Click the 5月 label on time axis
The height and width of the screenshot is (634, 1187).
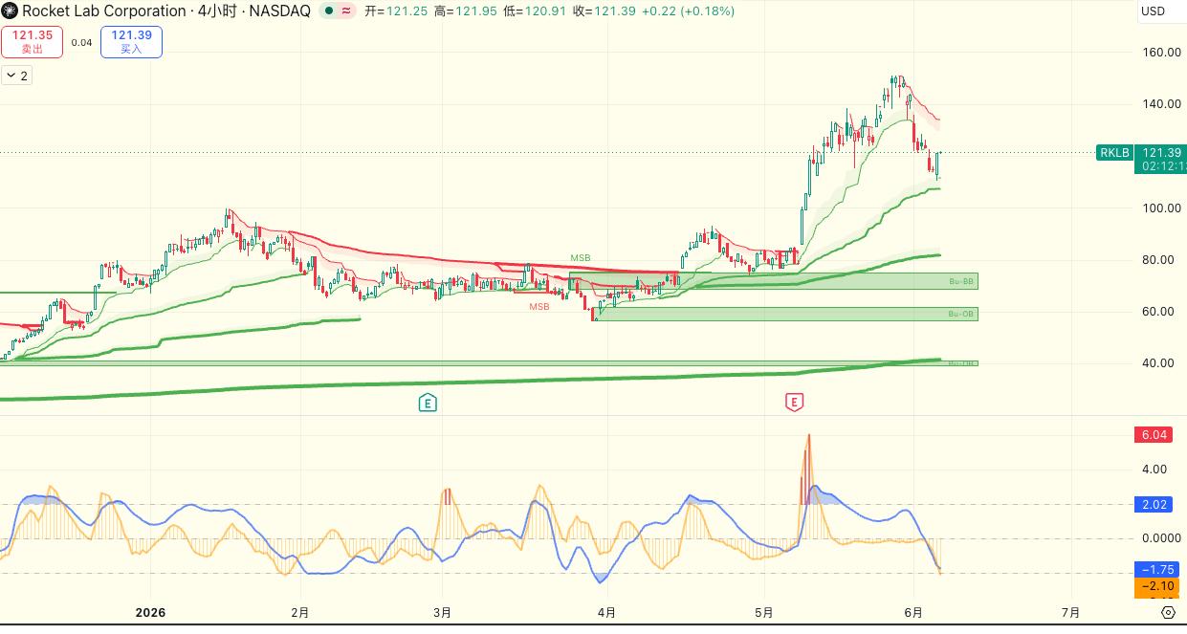[763, 612]
